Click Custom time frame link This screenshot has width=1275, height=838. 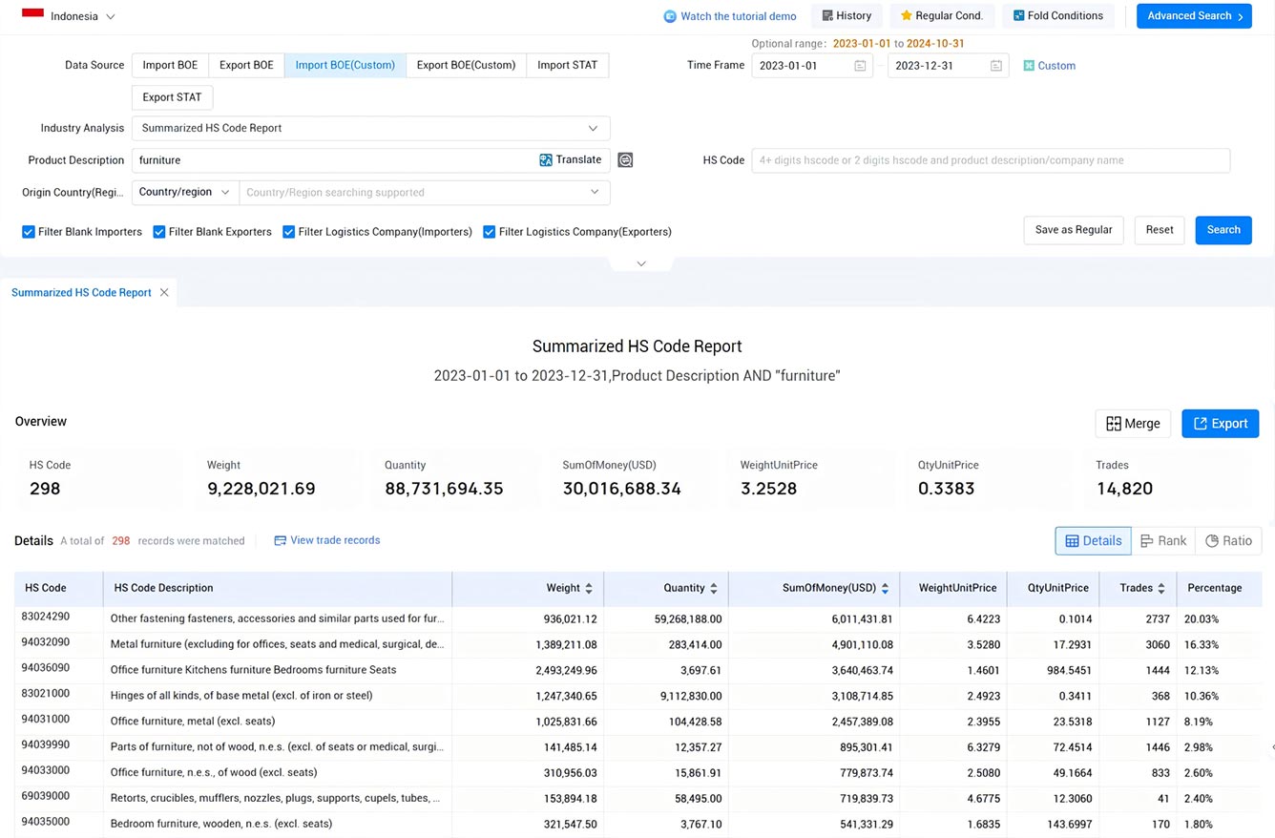click(1050, 66)
